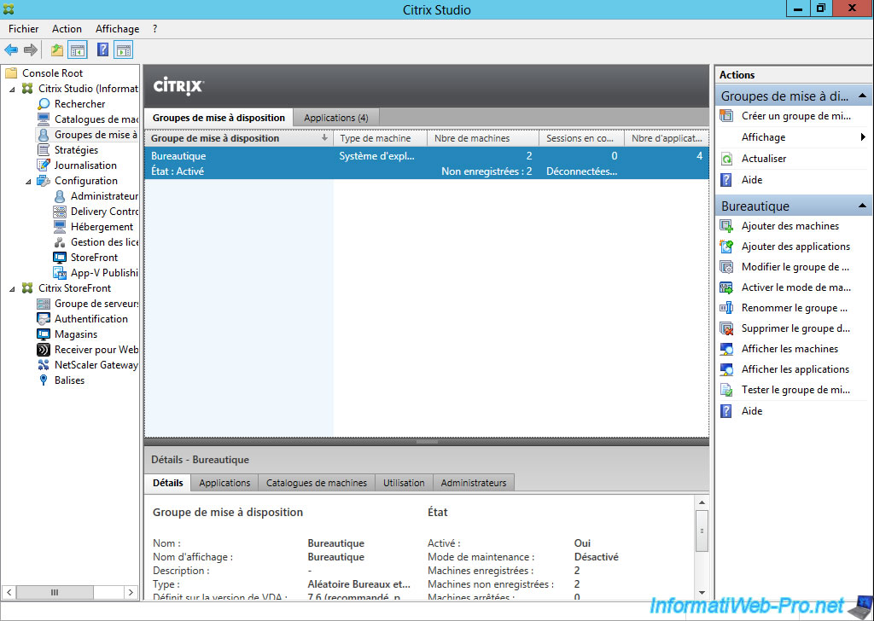Select Catalogues de machines tree node icon
Screen dimensions: 874x621
point(44,119)
